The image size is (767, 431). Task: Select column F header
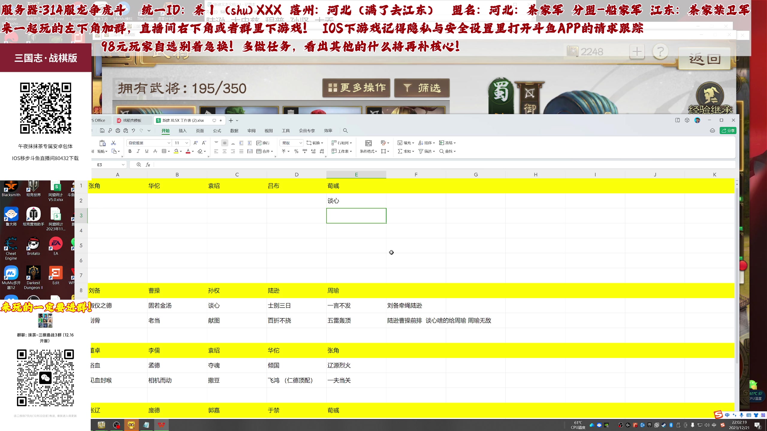tap(416, 174)
